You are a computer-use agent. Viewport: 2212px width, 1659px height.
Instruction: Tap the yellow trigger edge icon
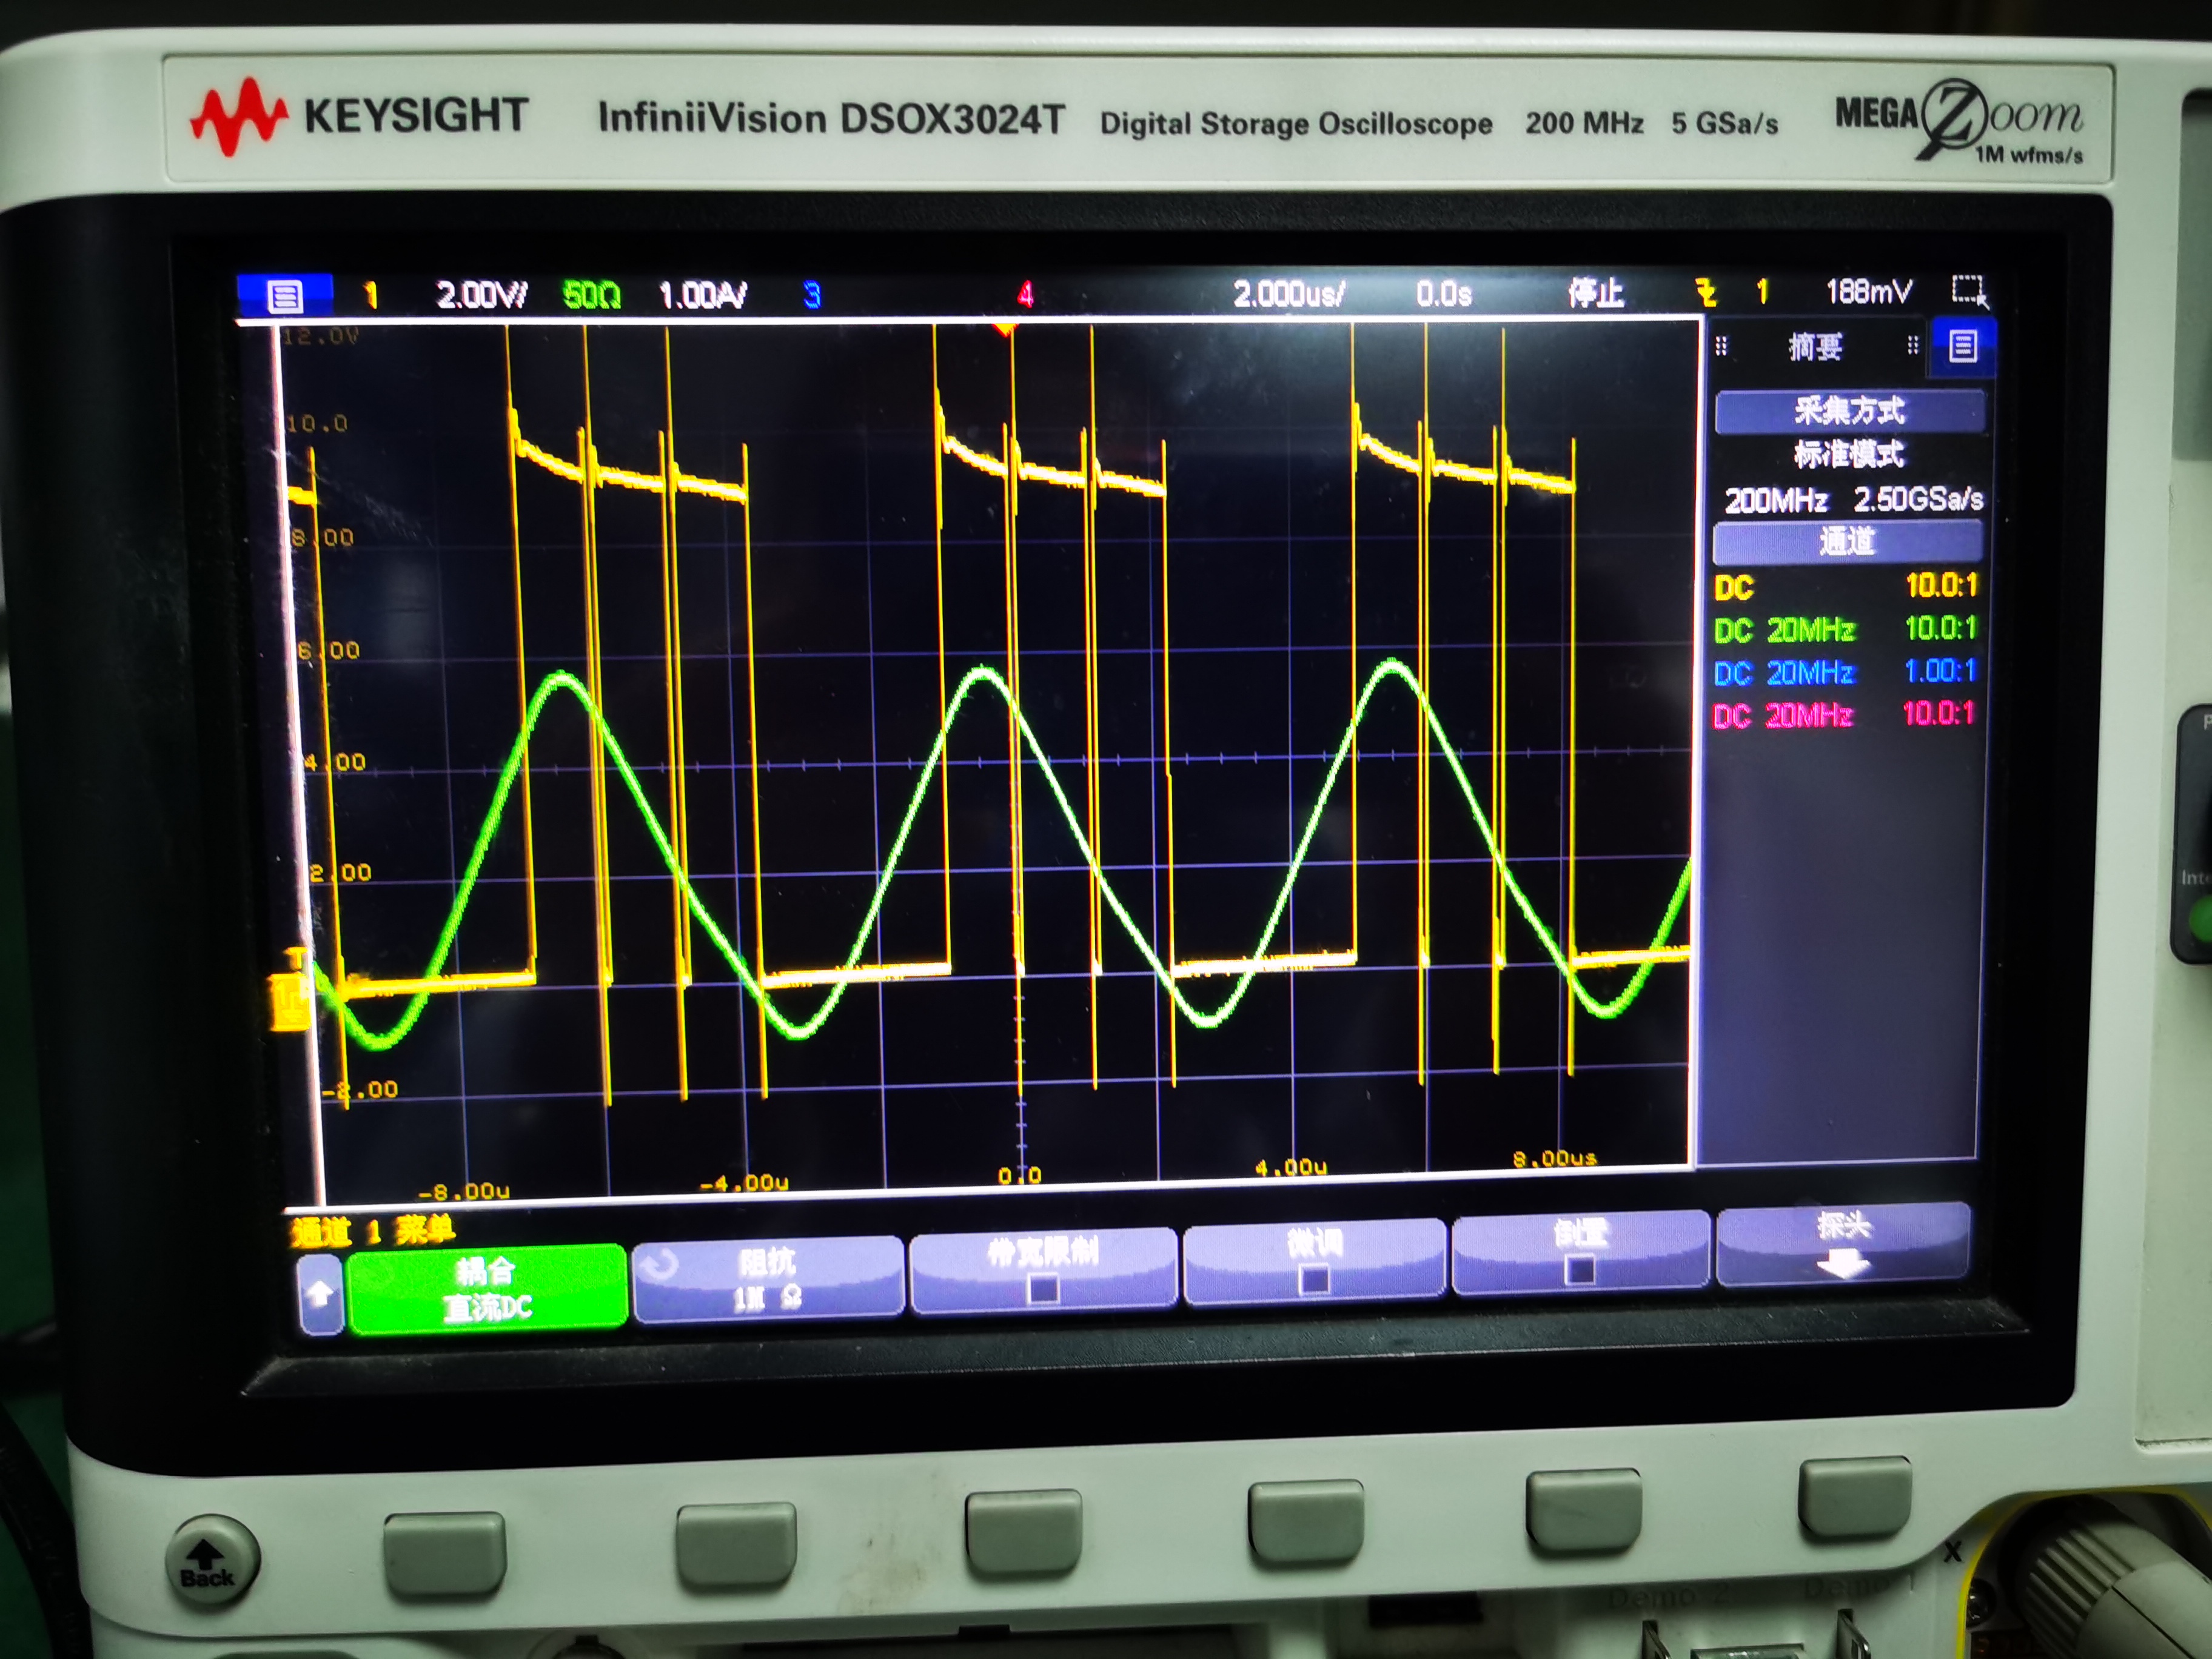click(1706, 292)
